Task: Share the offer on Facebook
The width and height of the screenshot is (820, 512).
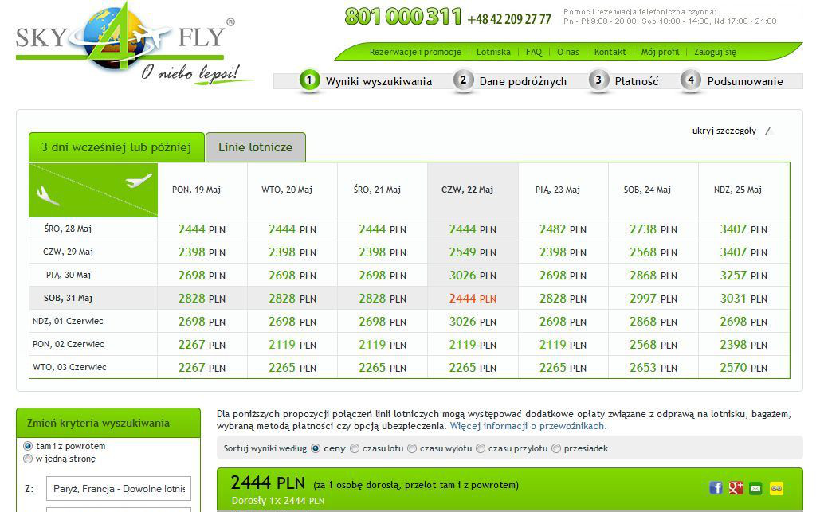Action: 716,488
